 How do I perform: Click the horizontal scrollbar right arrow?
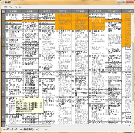(129, 125)
